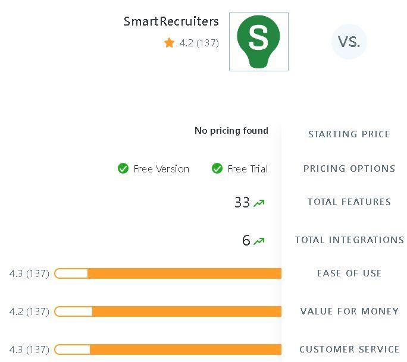This screenshot has width=407, height=362.
Task: Click the Free Trial green checkmark
Action: 217,169
